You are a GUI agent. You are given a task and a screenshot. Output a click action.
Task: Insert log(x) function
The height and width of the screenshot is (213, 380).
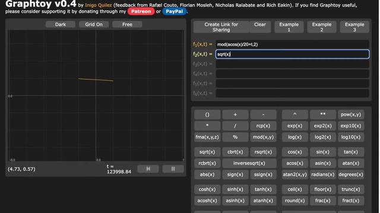[294, 137]
